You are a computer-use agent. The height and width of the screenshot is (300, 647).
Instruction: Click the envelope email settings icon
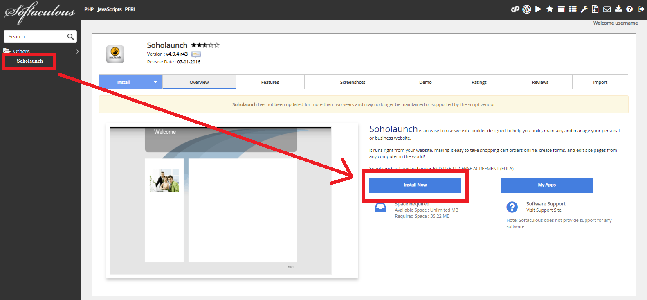coord(607,9)
